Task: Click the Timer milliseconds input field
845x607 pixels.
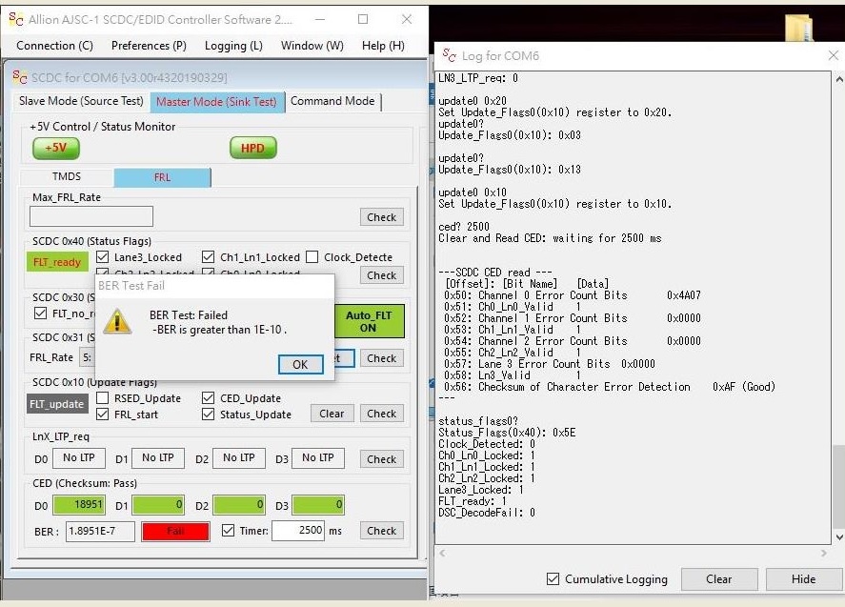Action: point(297,531)
